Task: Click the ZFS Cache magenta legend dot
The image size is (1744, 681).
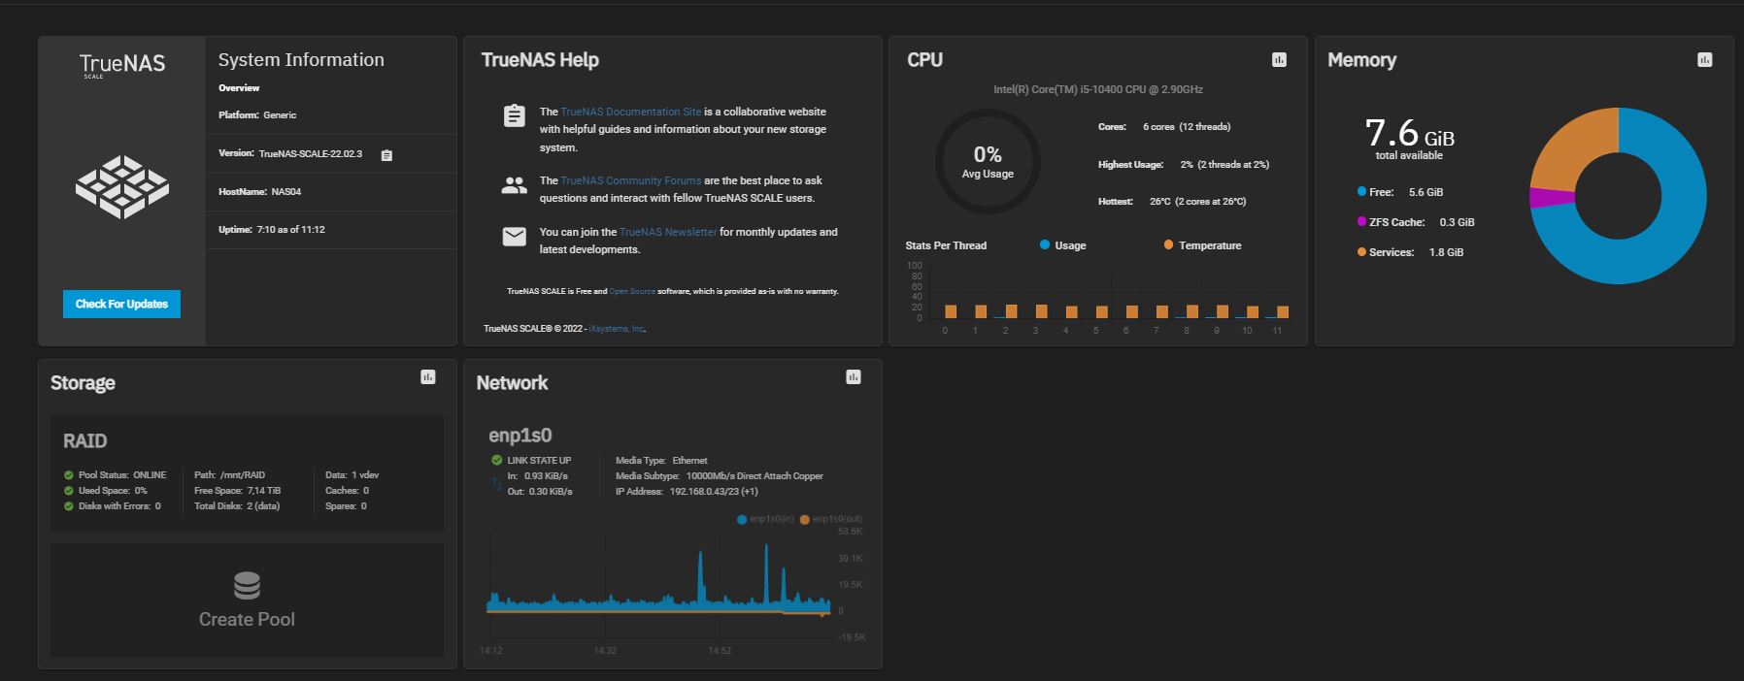Action: click(1362, 222)
